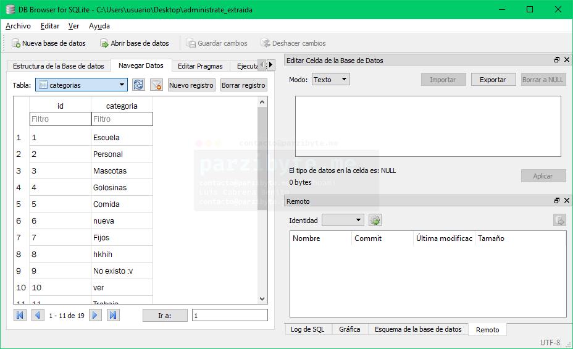This screenshot has width=573, height=349.
Task: Click the id column header
Action: pos(61,106)
